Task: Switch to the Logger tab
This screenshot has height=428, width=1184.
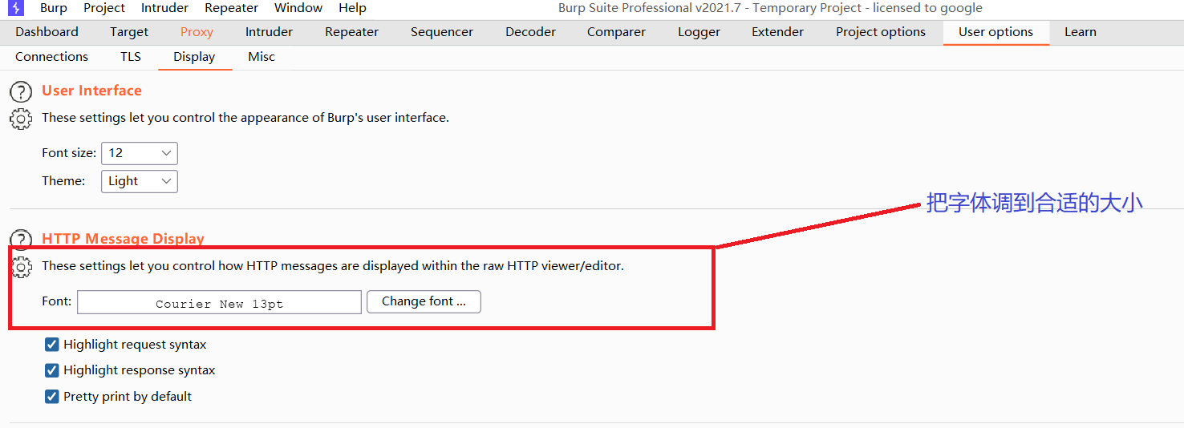Action: (699, 32)
